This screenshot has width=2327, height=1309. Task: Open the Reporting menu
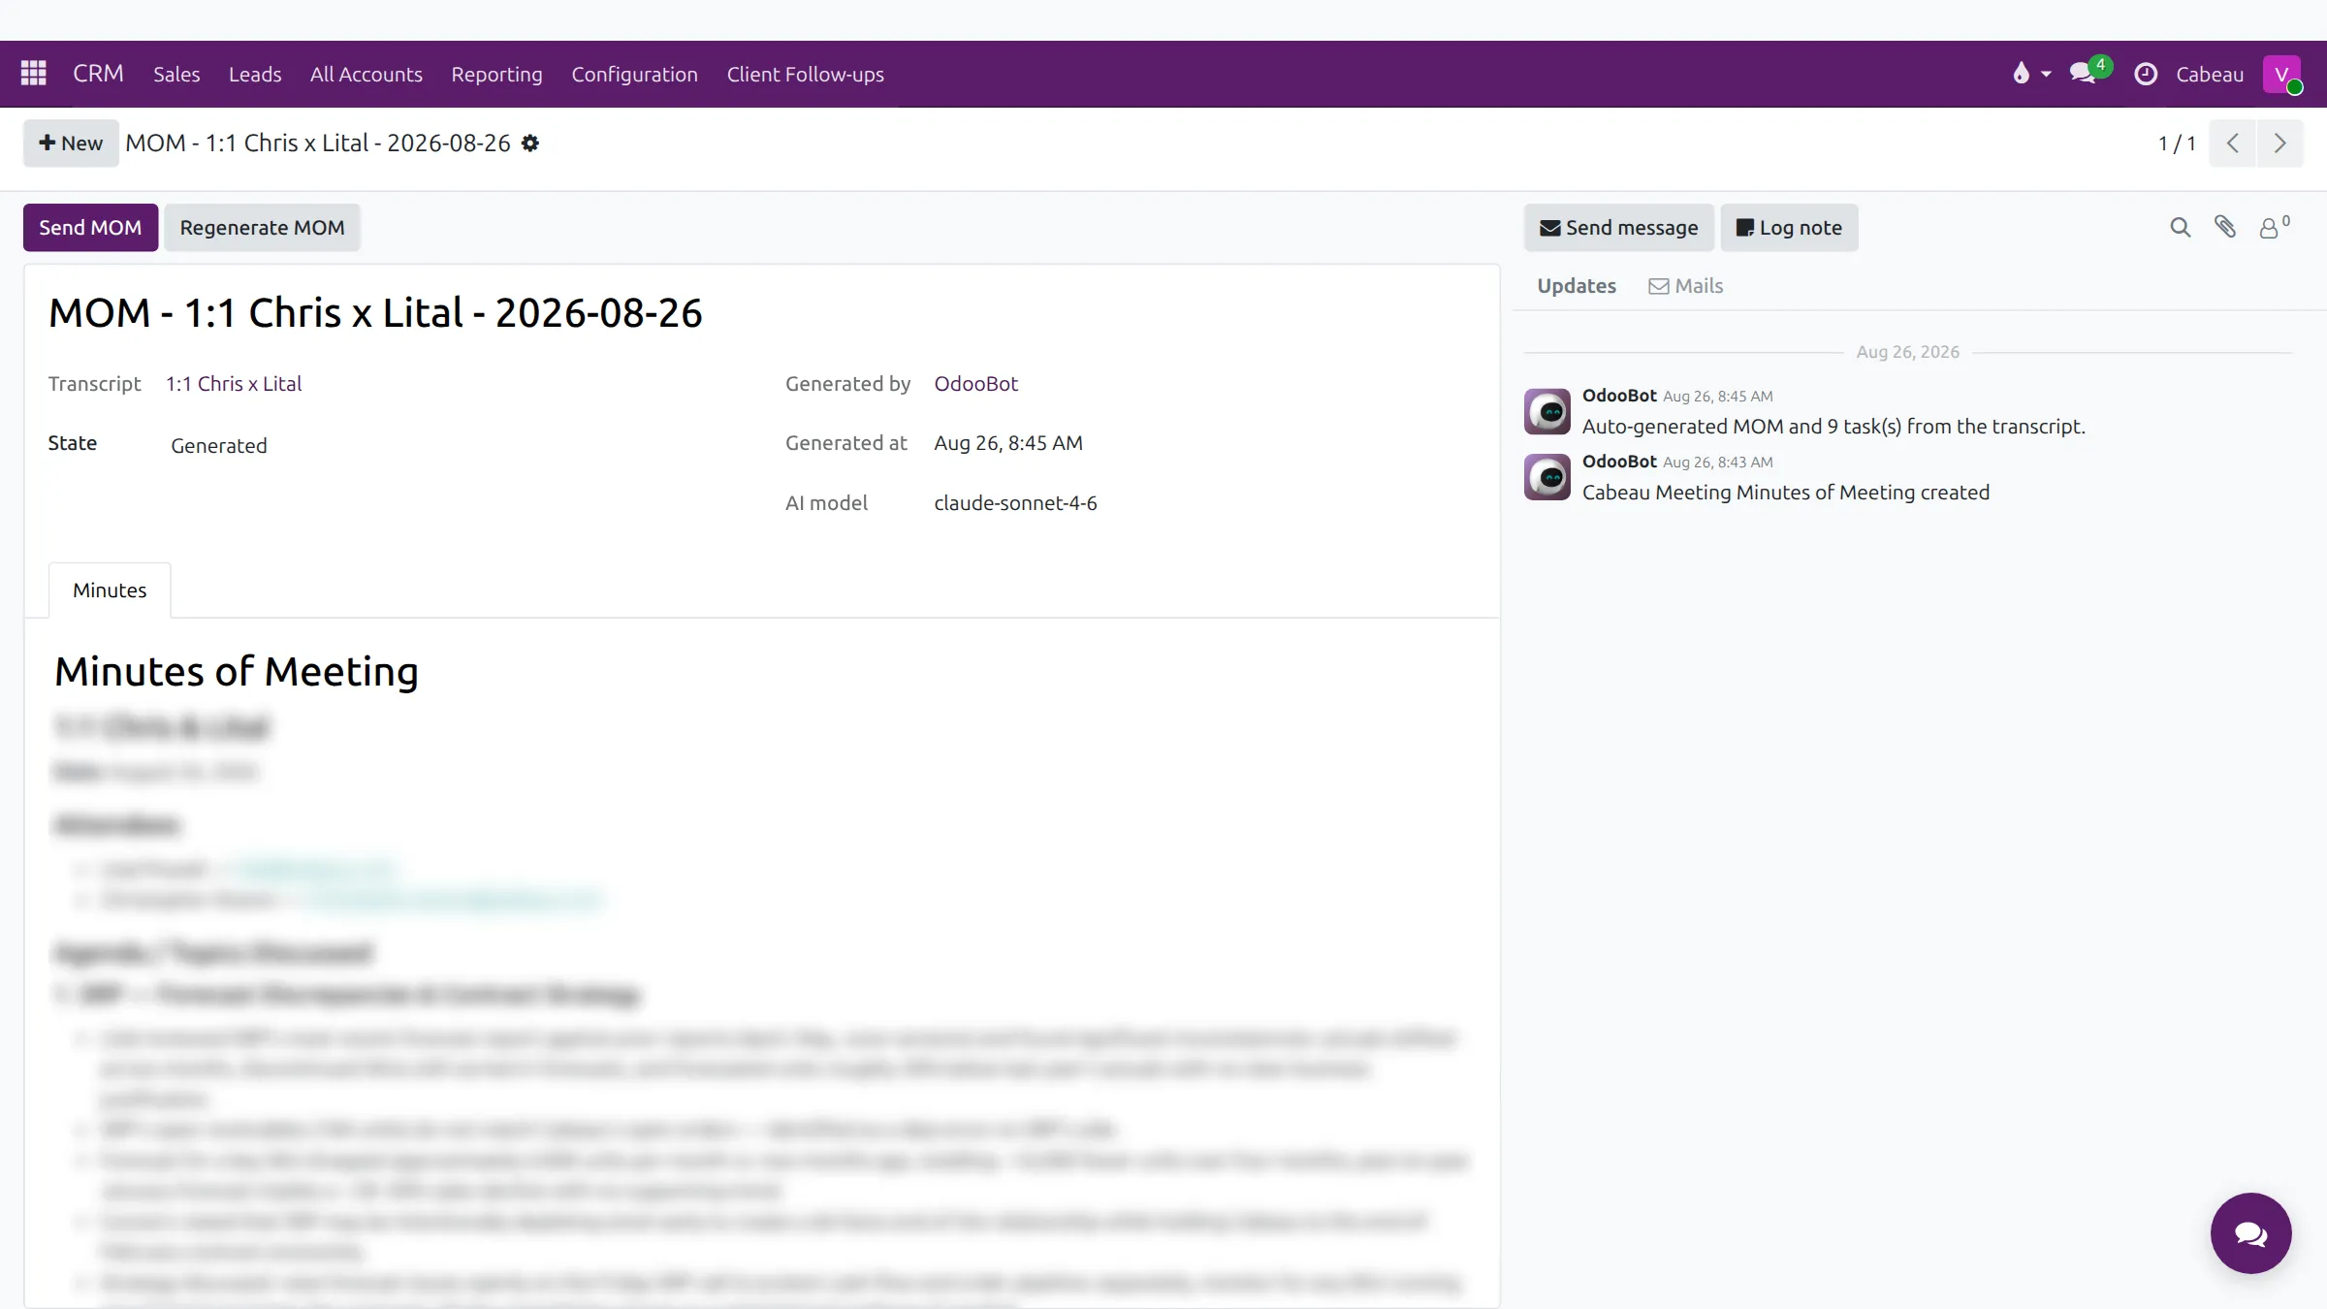(x=496, y=75)
